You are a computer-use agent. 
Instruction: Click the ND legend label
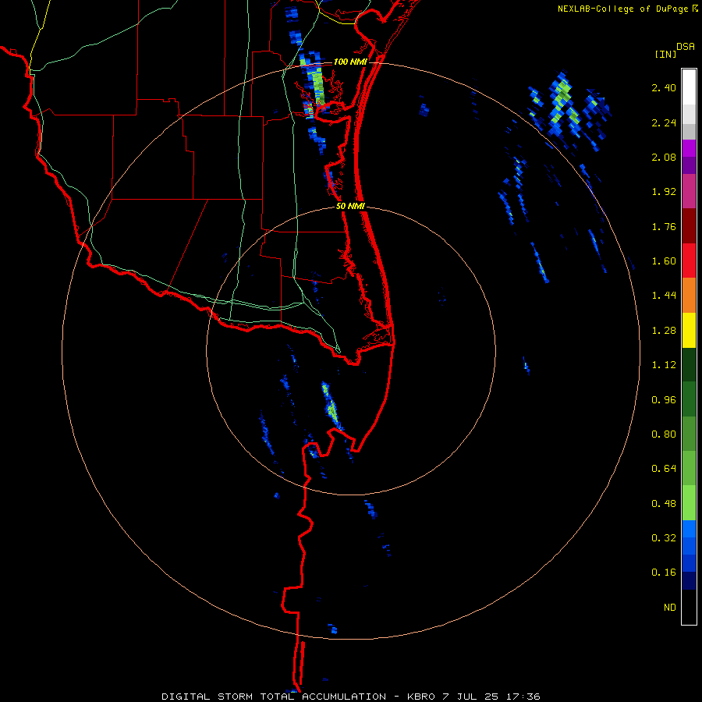click(670, 608)
